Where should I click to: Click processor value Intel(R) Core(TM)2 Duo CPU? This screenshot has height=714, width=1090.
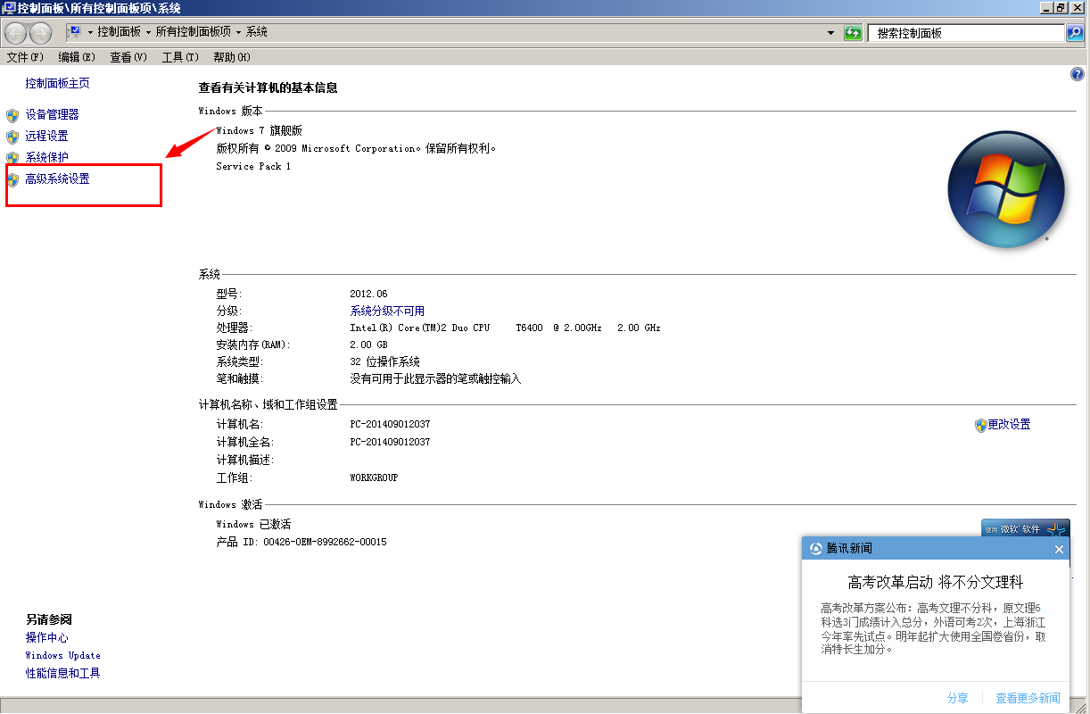(x=505, y=328)
